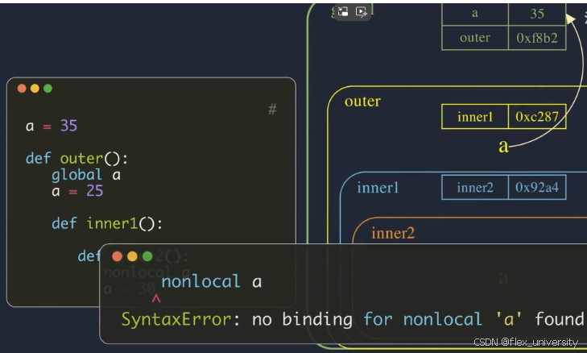Click the '0xf8b2' address cell
Screen dimensions: 587x353
tap(537, 38)
